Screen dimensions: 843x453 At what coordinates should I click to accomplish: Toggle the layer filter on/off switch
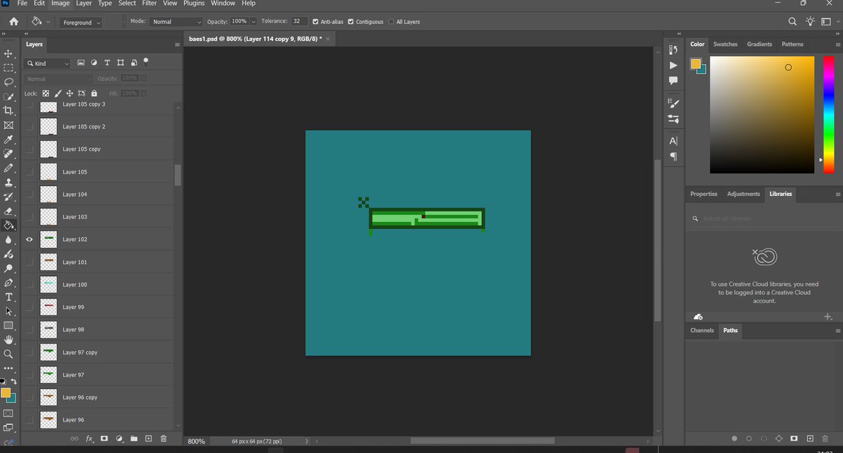pos(146,62)
